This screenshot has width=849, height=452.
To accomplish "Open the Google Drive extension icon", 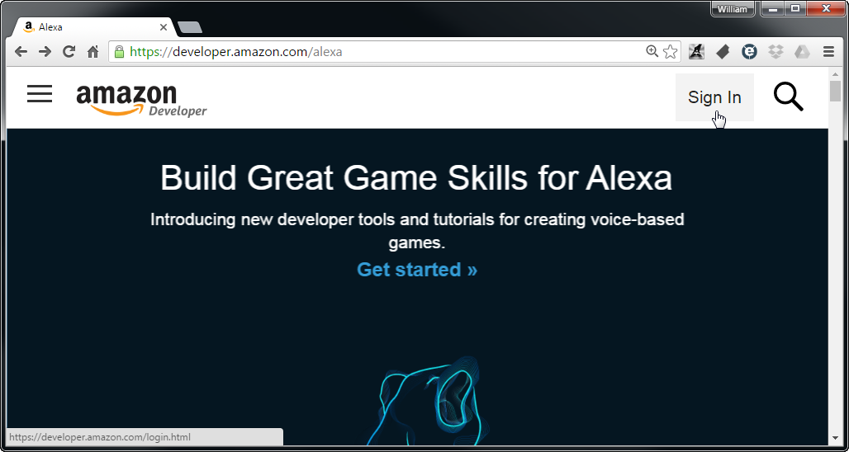I will click(x=802, y=52).
